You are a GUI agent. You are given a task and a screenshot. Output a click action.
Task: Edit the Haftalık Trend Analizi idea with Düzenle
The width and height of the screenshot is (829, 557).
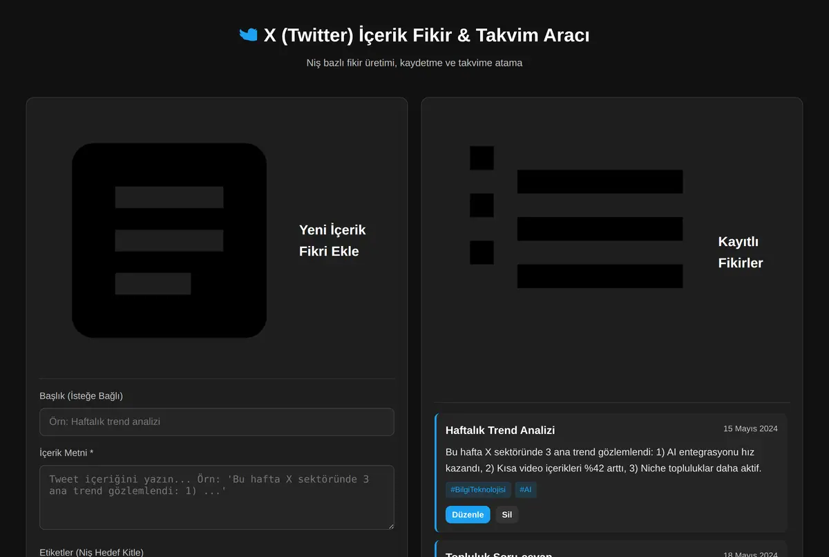(468, 515)
